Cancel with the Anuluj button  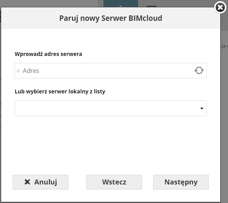41,182
